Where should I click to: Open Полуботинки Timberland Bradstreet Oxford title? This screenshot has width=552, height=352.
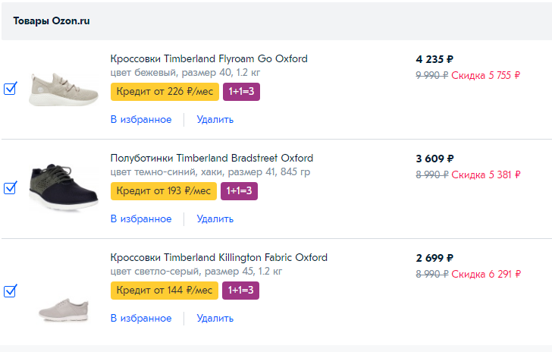point(212,159)
